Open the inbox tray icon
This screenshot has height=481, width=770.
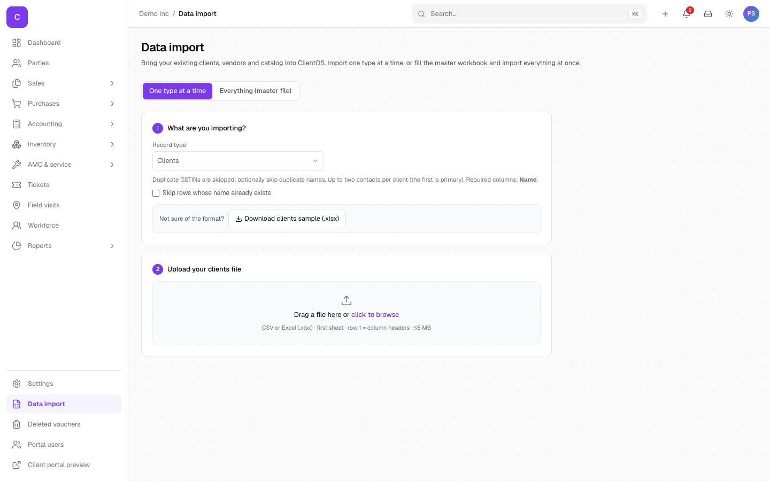pyautogui.click(x=708, y=14)
